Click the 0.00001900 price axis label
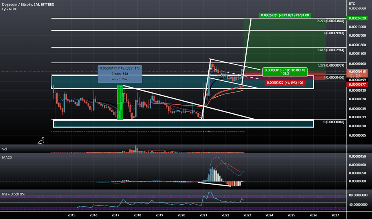Viewport: 372px width, 219px height. (357, 53)
